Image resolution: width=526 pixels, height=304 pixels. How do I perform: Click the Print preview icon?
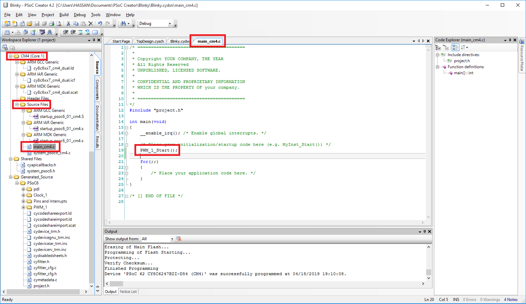(x=59, y=24)
